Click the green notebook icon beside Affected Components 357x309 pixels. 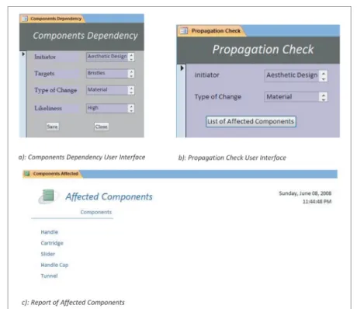[x=48, y=196]
